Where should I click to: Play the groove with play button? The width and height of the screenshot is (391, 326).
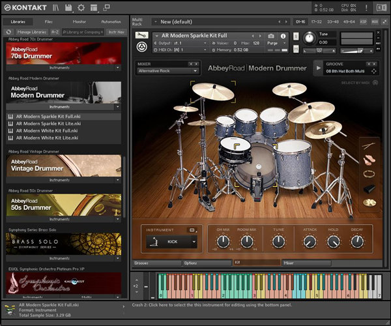(319, 67)
